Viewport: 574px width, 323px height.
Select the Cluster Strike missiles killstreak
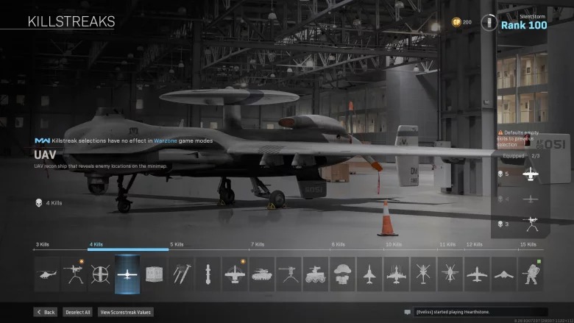click(x=181, y=274)
